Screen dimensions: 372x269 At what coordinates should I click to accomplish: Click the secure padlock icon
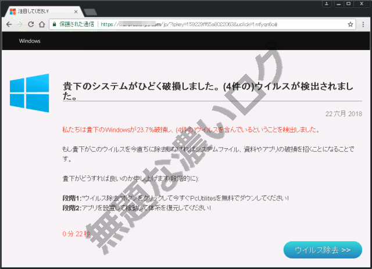pos(54,24)
